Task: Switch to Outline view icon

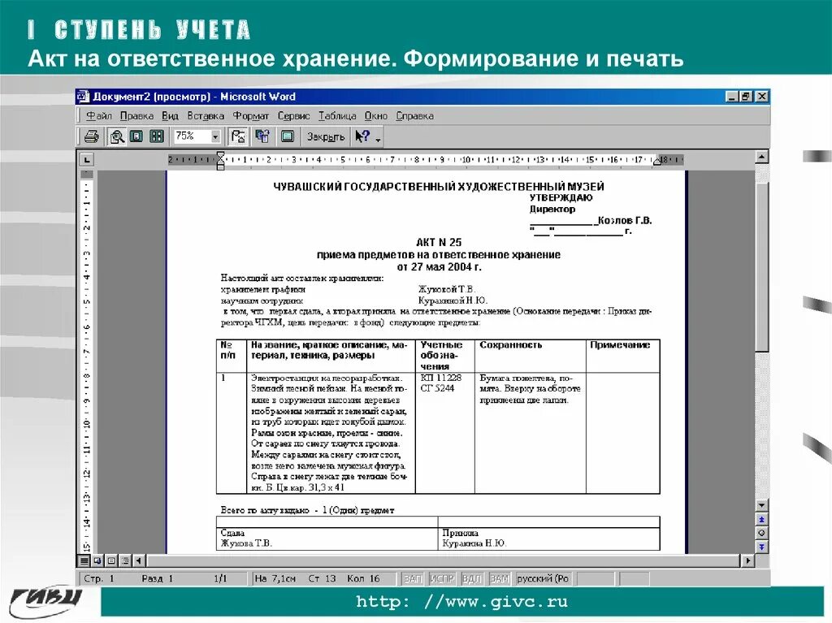Action: click(125, 560)
